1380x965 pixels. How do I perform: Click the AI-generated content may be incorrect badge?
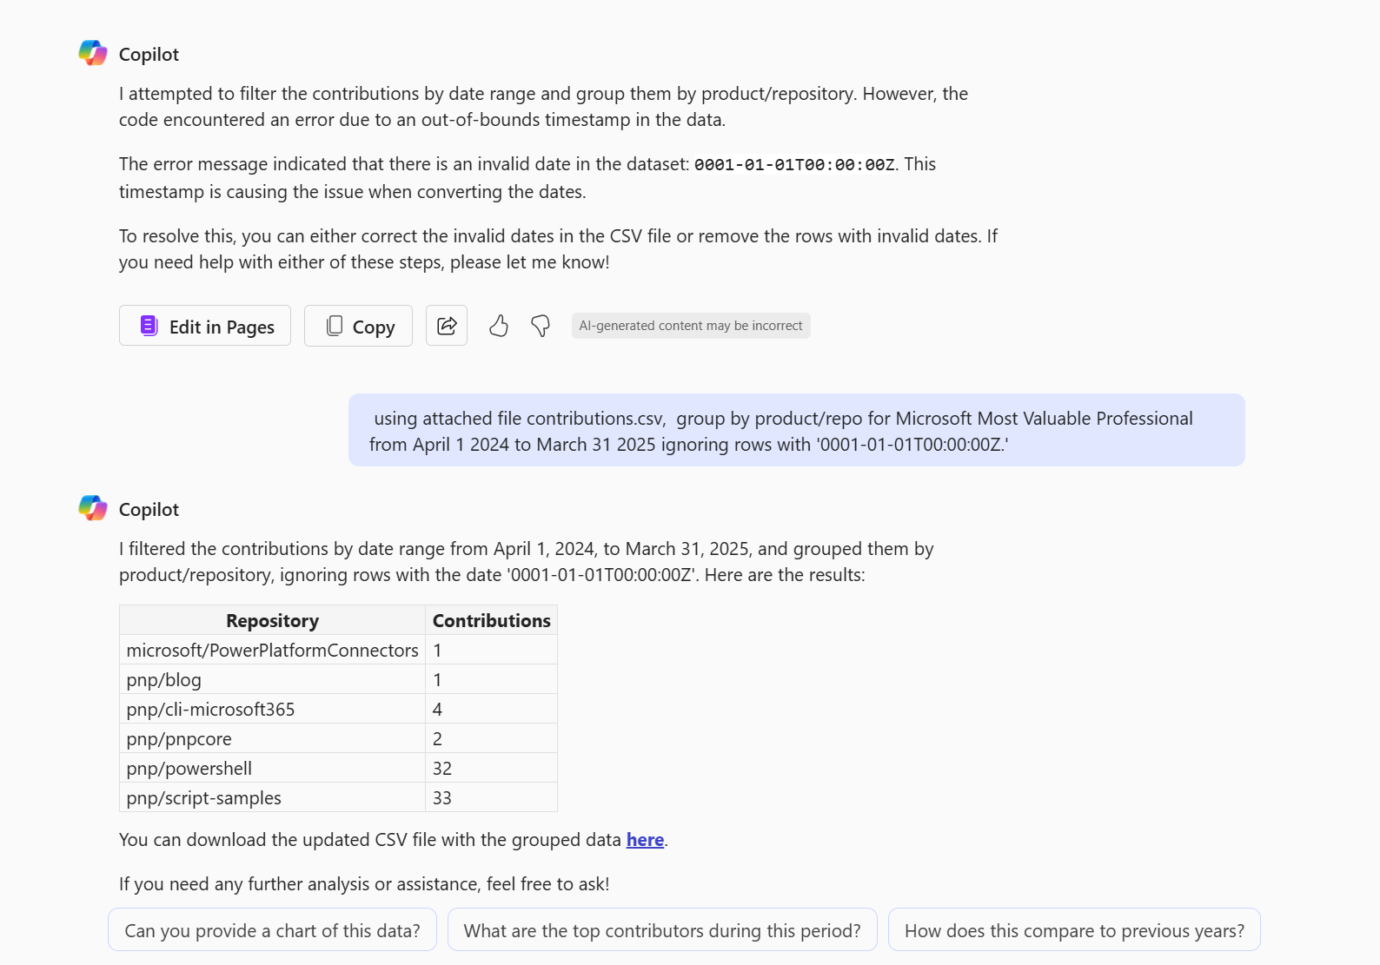(x=690, y=326)
